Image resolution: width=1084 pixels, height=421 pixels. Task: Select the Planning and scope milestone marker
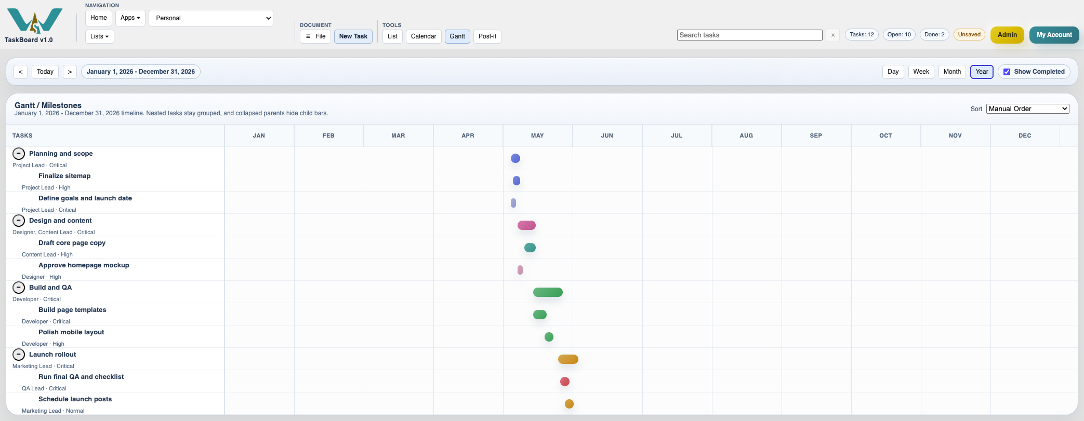coord(515,158)
